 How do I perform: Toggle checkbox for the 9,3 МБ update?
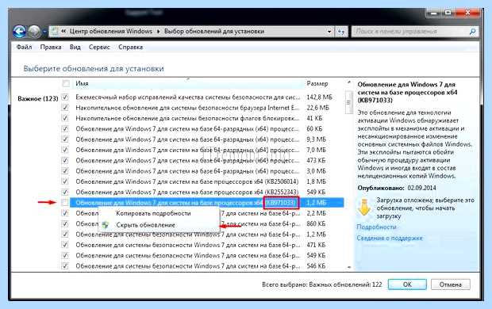pyautogui.click(x=65, y=139)
